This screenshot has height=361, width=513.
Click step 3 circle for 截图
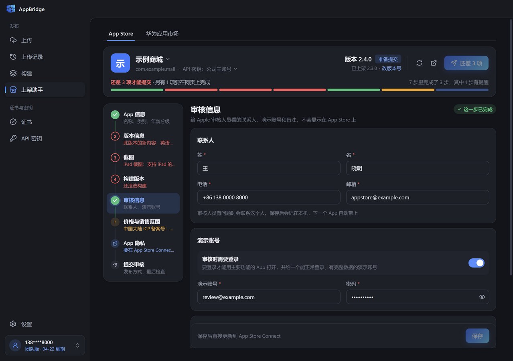click(x=115, y=158)
